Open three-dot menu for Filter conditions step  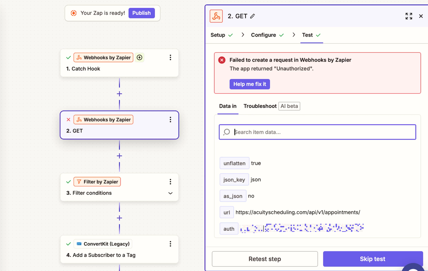click(170, 182)
